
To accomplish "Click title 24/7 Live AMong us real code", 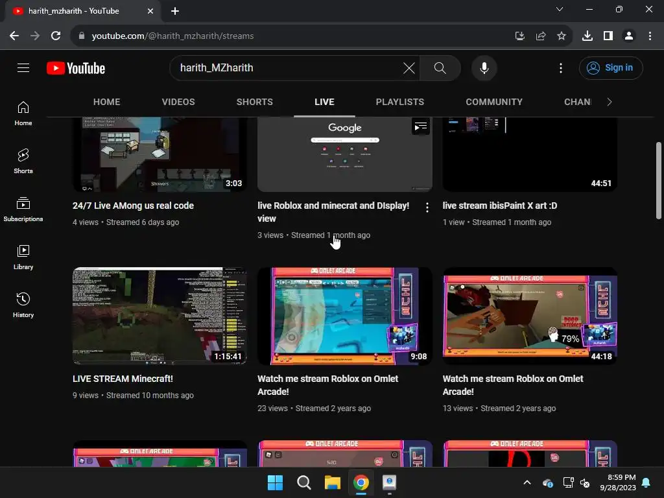I will pyautogui.click(x=133, y=206).
